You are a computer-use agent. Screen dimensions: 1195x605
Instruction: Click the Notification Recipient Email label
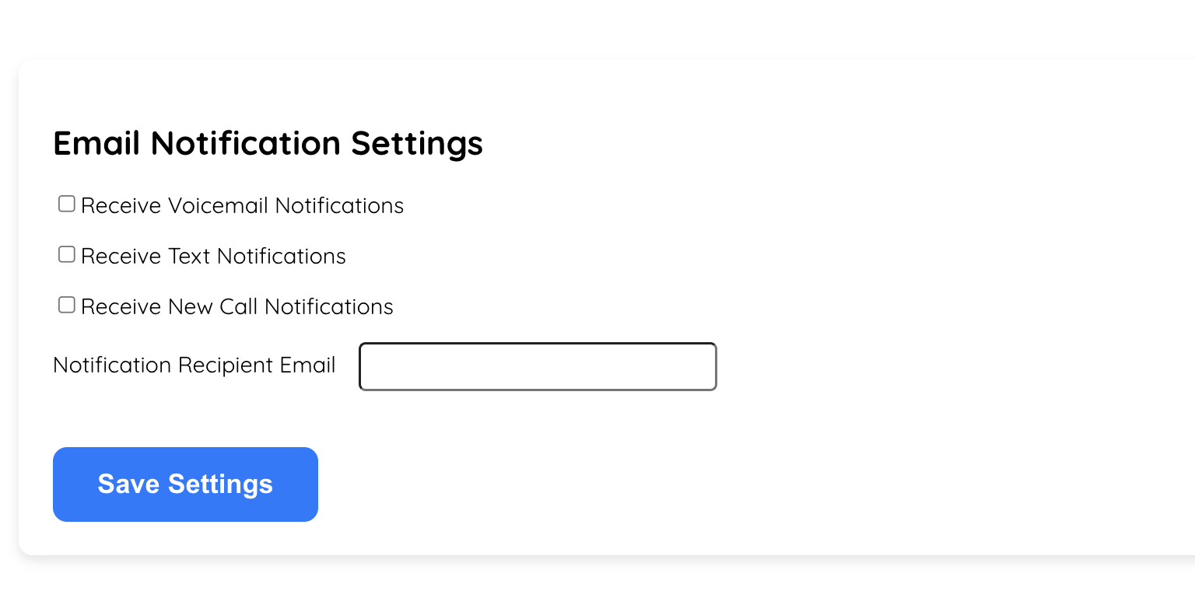click(194, 365)
